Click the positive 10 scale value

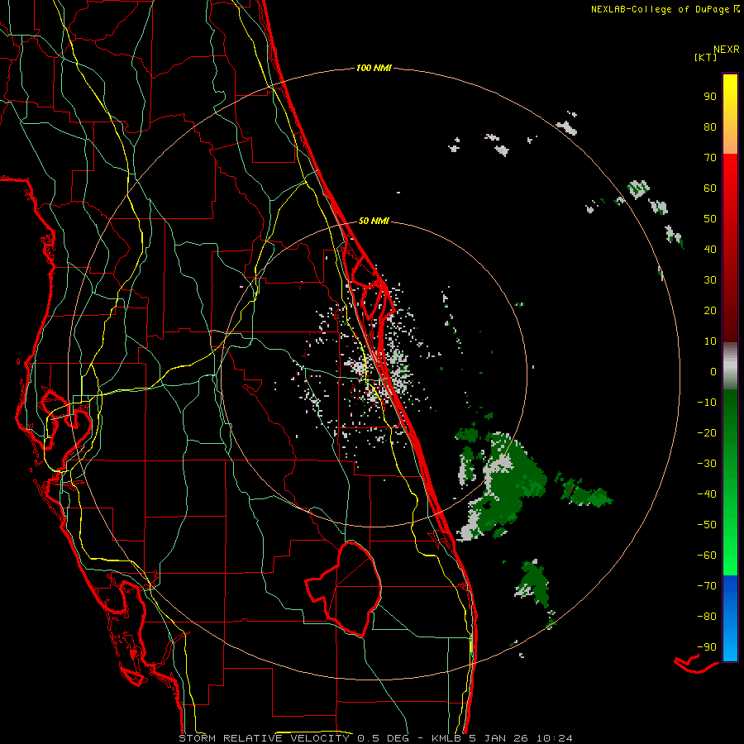[710, 341]
